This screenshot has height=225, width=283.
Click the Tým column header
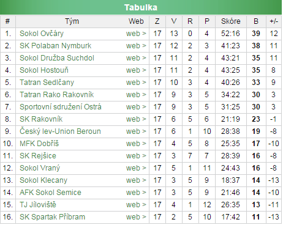(72, 21)
